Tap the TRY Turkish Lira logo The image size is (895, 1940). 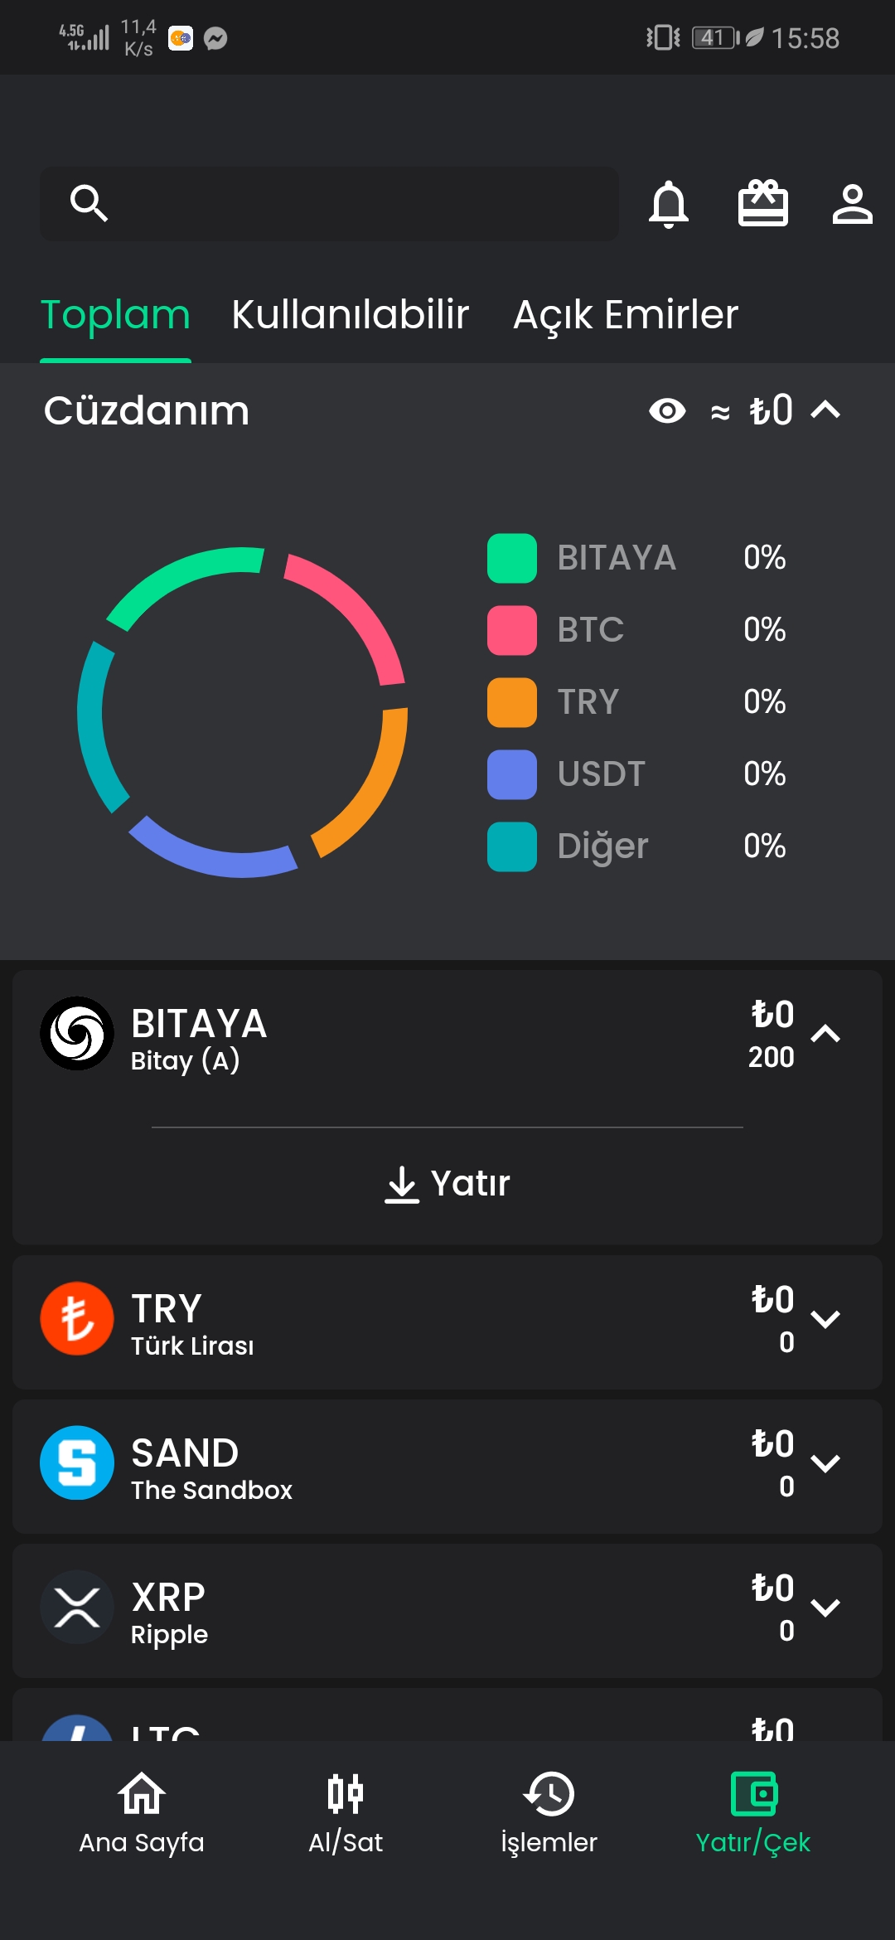coord(77,1318)
